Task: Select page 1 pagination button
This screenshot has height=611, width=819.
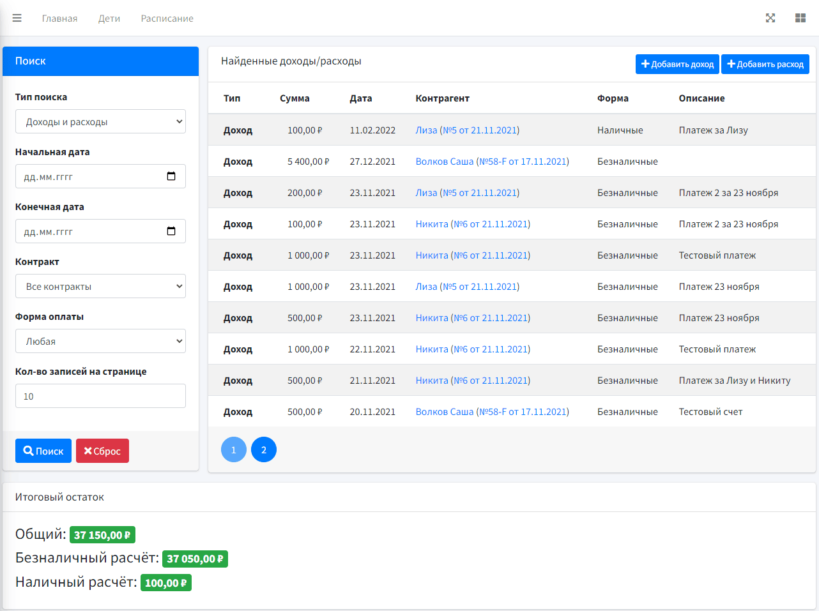Action: [x=234, y=450]
